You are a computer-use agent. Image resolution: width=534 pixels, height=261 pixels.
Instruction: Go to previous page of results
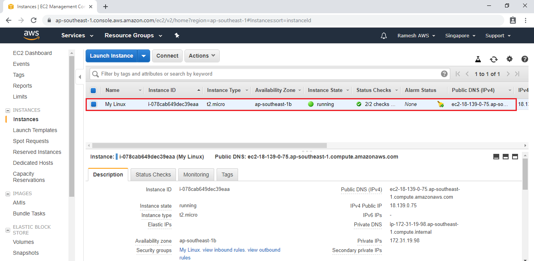[467, 74]
